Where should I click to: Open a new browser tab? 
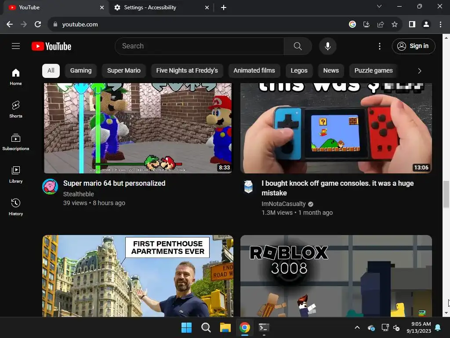(224, 7)
